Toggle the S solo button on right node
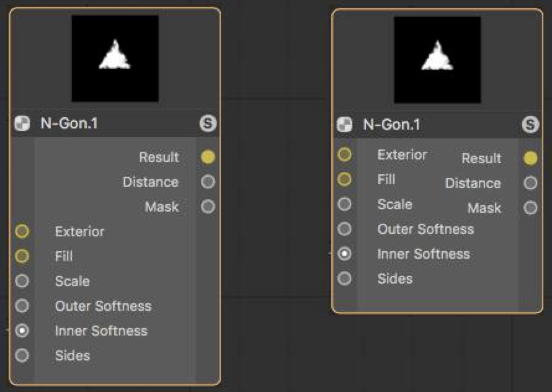This screenshot has height=392, width=552. [530, 125]
